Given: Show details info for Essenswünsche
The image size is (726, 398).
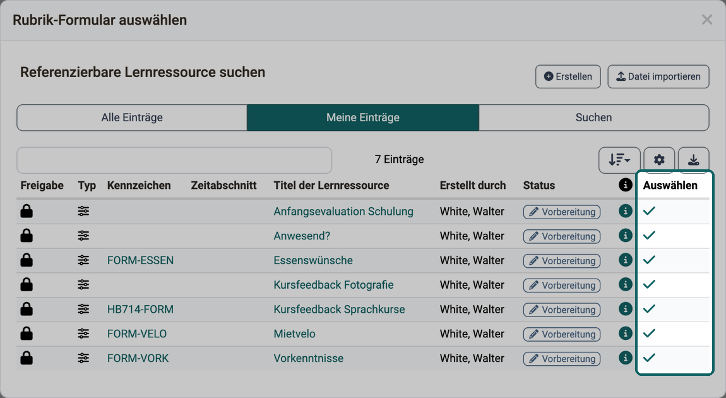Looking at the screenshot, I should [x=625, y=260].
